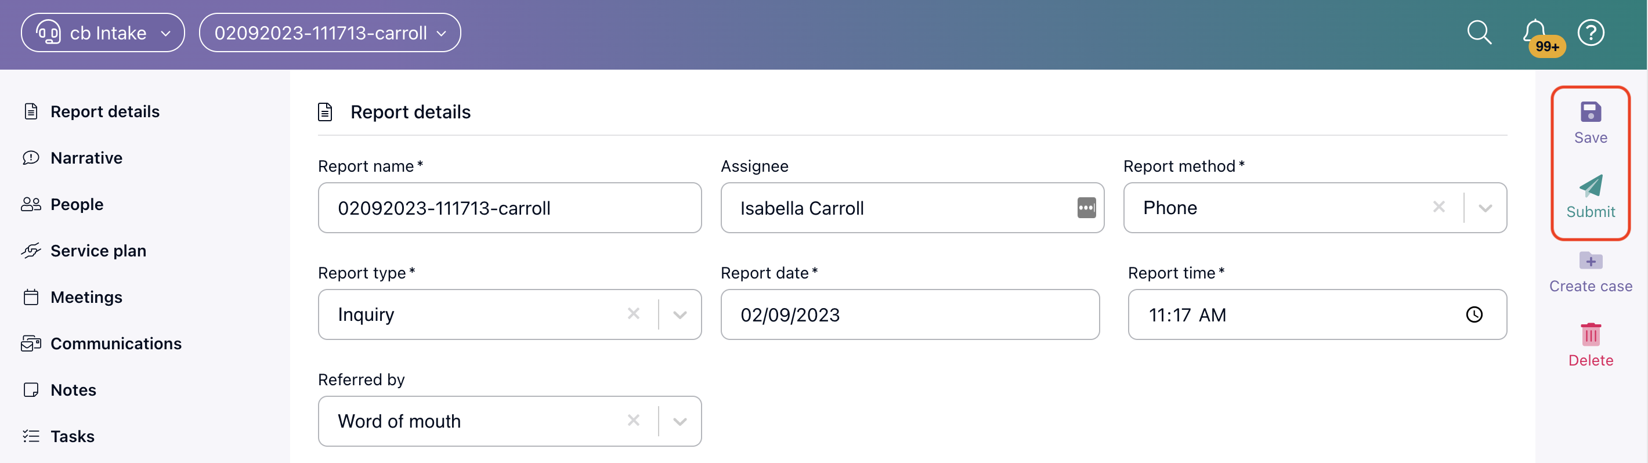Click the assignee picker ellipsis icon
This screenshot has height=463, width=1648.
pyautogui.click(x=1086, y=208)
